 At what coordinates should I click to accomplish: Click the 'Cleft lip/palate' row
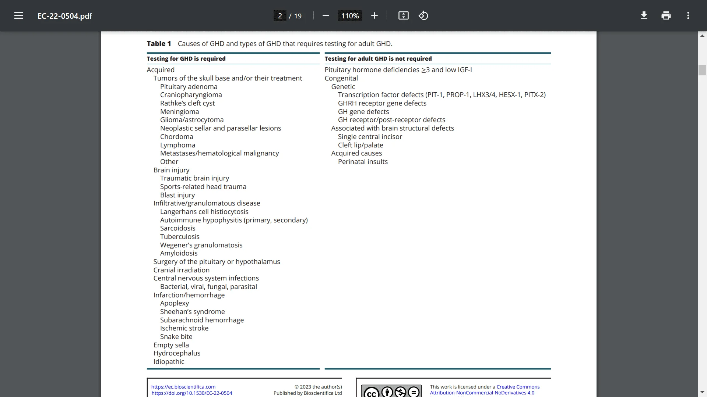pos(360,145)
